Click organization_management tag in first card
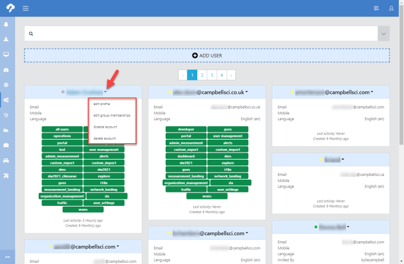This screenshot has width=404, height=264. (x=62, y=196)
